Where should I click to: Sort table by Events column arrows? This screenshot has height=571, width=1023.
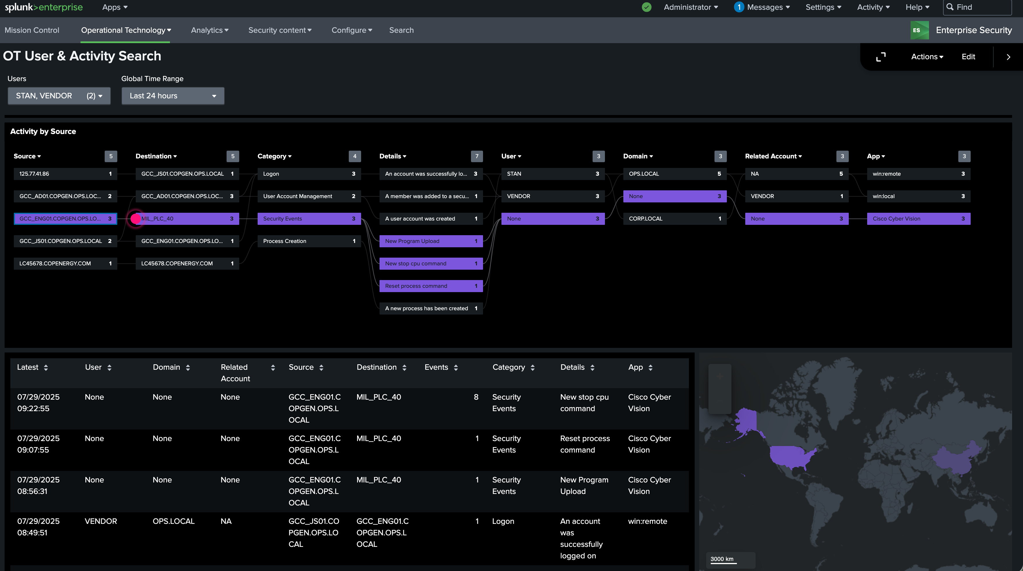click(455, 368)
